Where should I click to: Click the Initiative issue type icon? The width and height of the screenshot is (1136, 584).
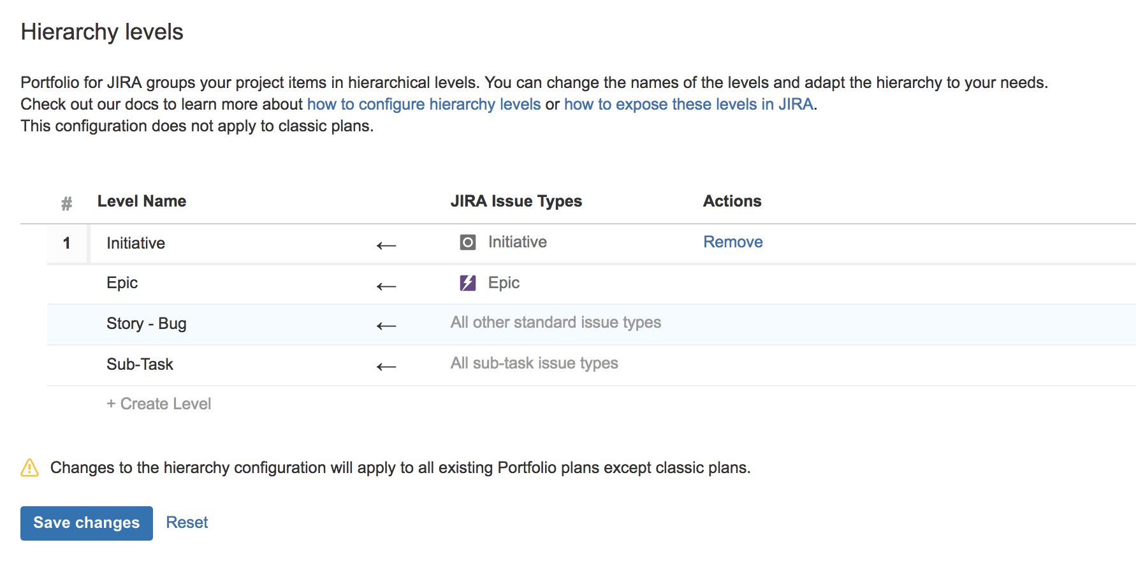[467, 242]
